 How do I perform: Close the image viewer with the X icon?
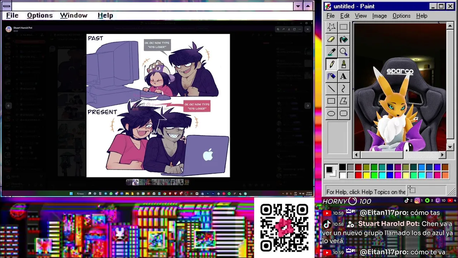coord(308,29)
